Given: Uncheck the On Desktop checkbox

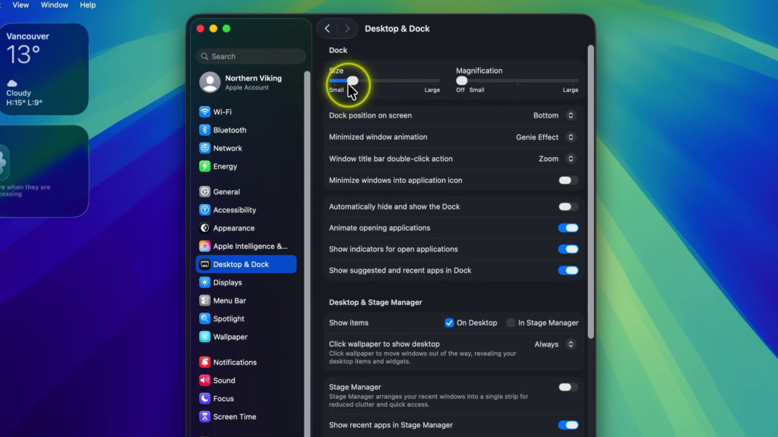Looking at the screenshot, I should click(449, 322).
